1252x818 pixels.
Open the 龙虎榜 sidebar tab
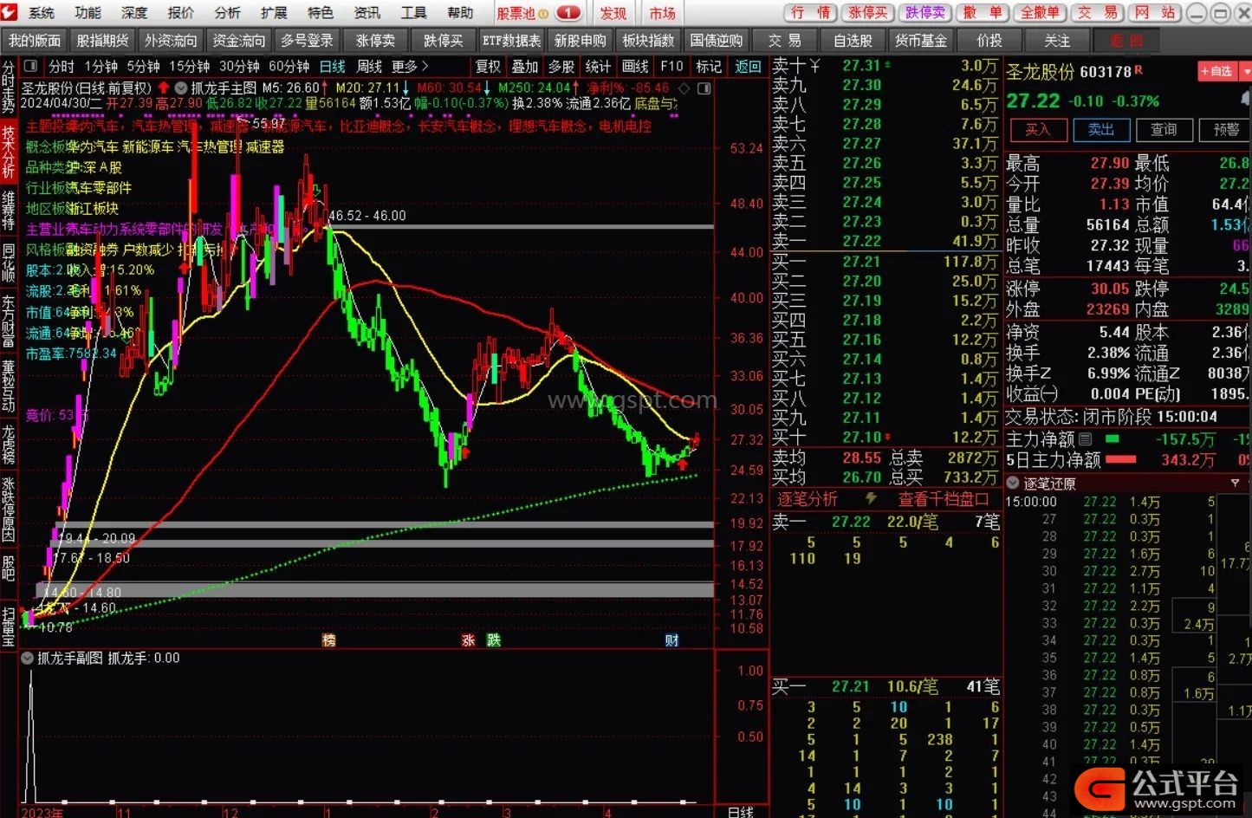click(9, 443)
